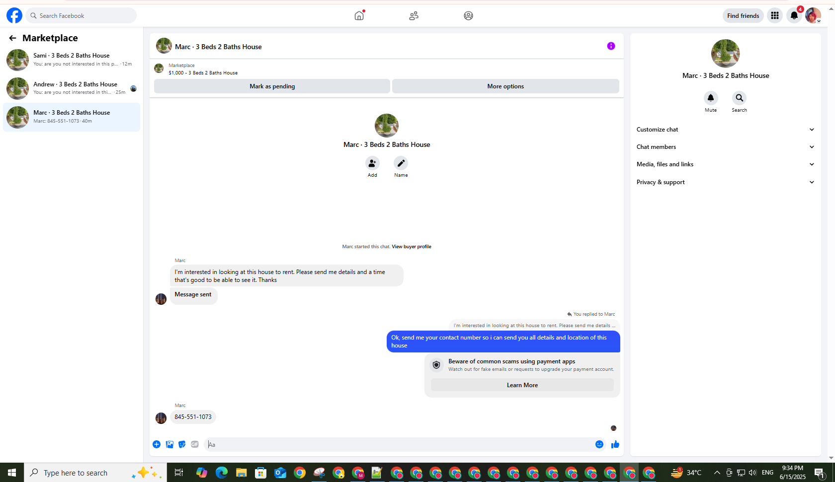
Task: Click Learn More about payment scams
Action: point(522,385)
